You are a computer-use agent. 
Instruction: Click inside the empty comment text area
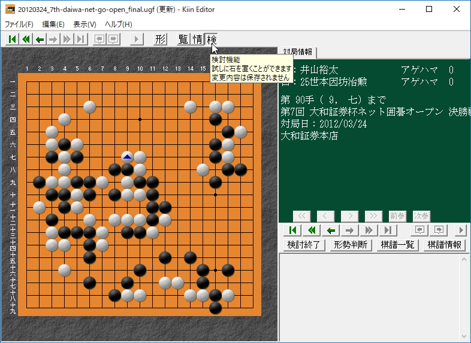click(370, 298)
